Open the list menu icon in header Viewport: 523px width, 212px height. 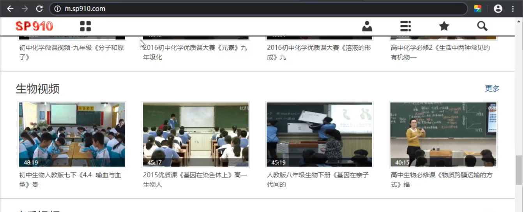click(405, 26)
